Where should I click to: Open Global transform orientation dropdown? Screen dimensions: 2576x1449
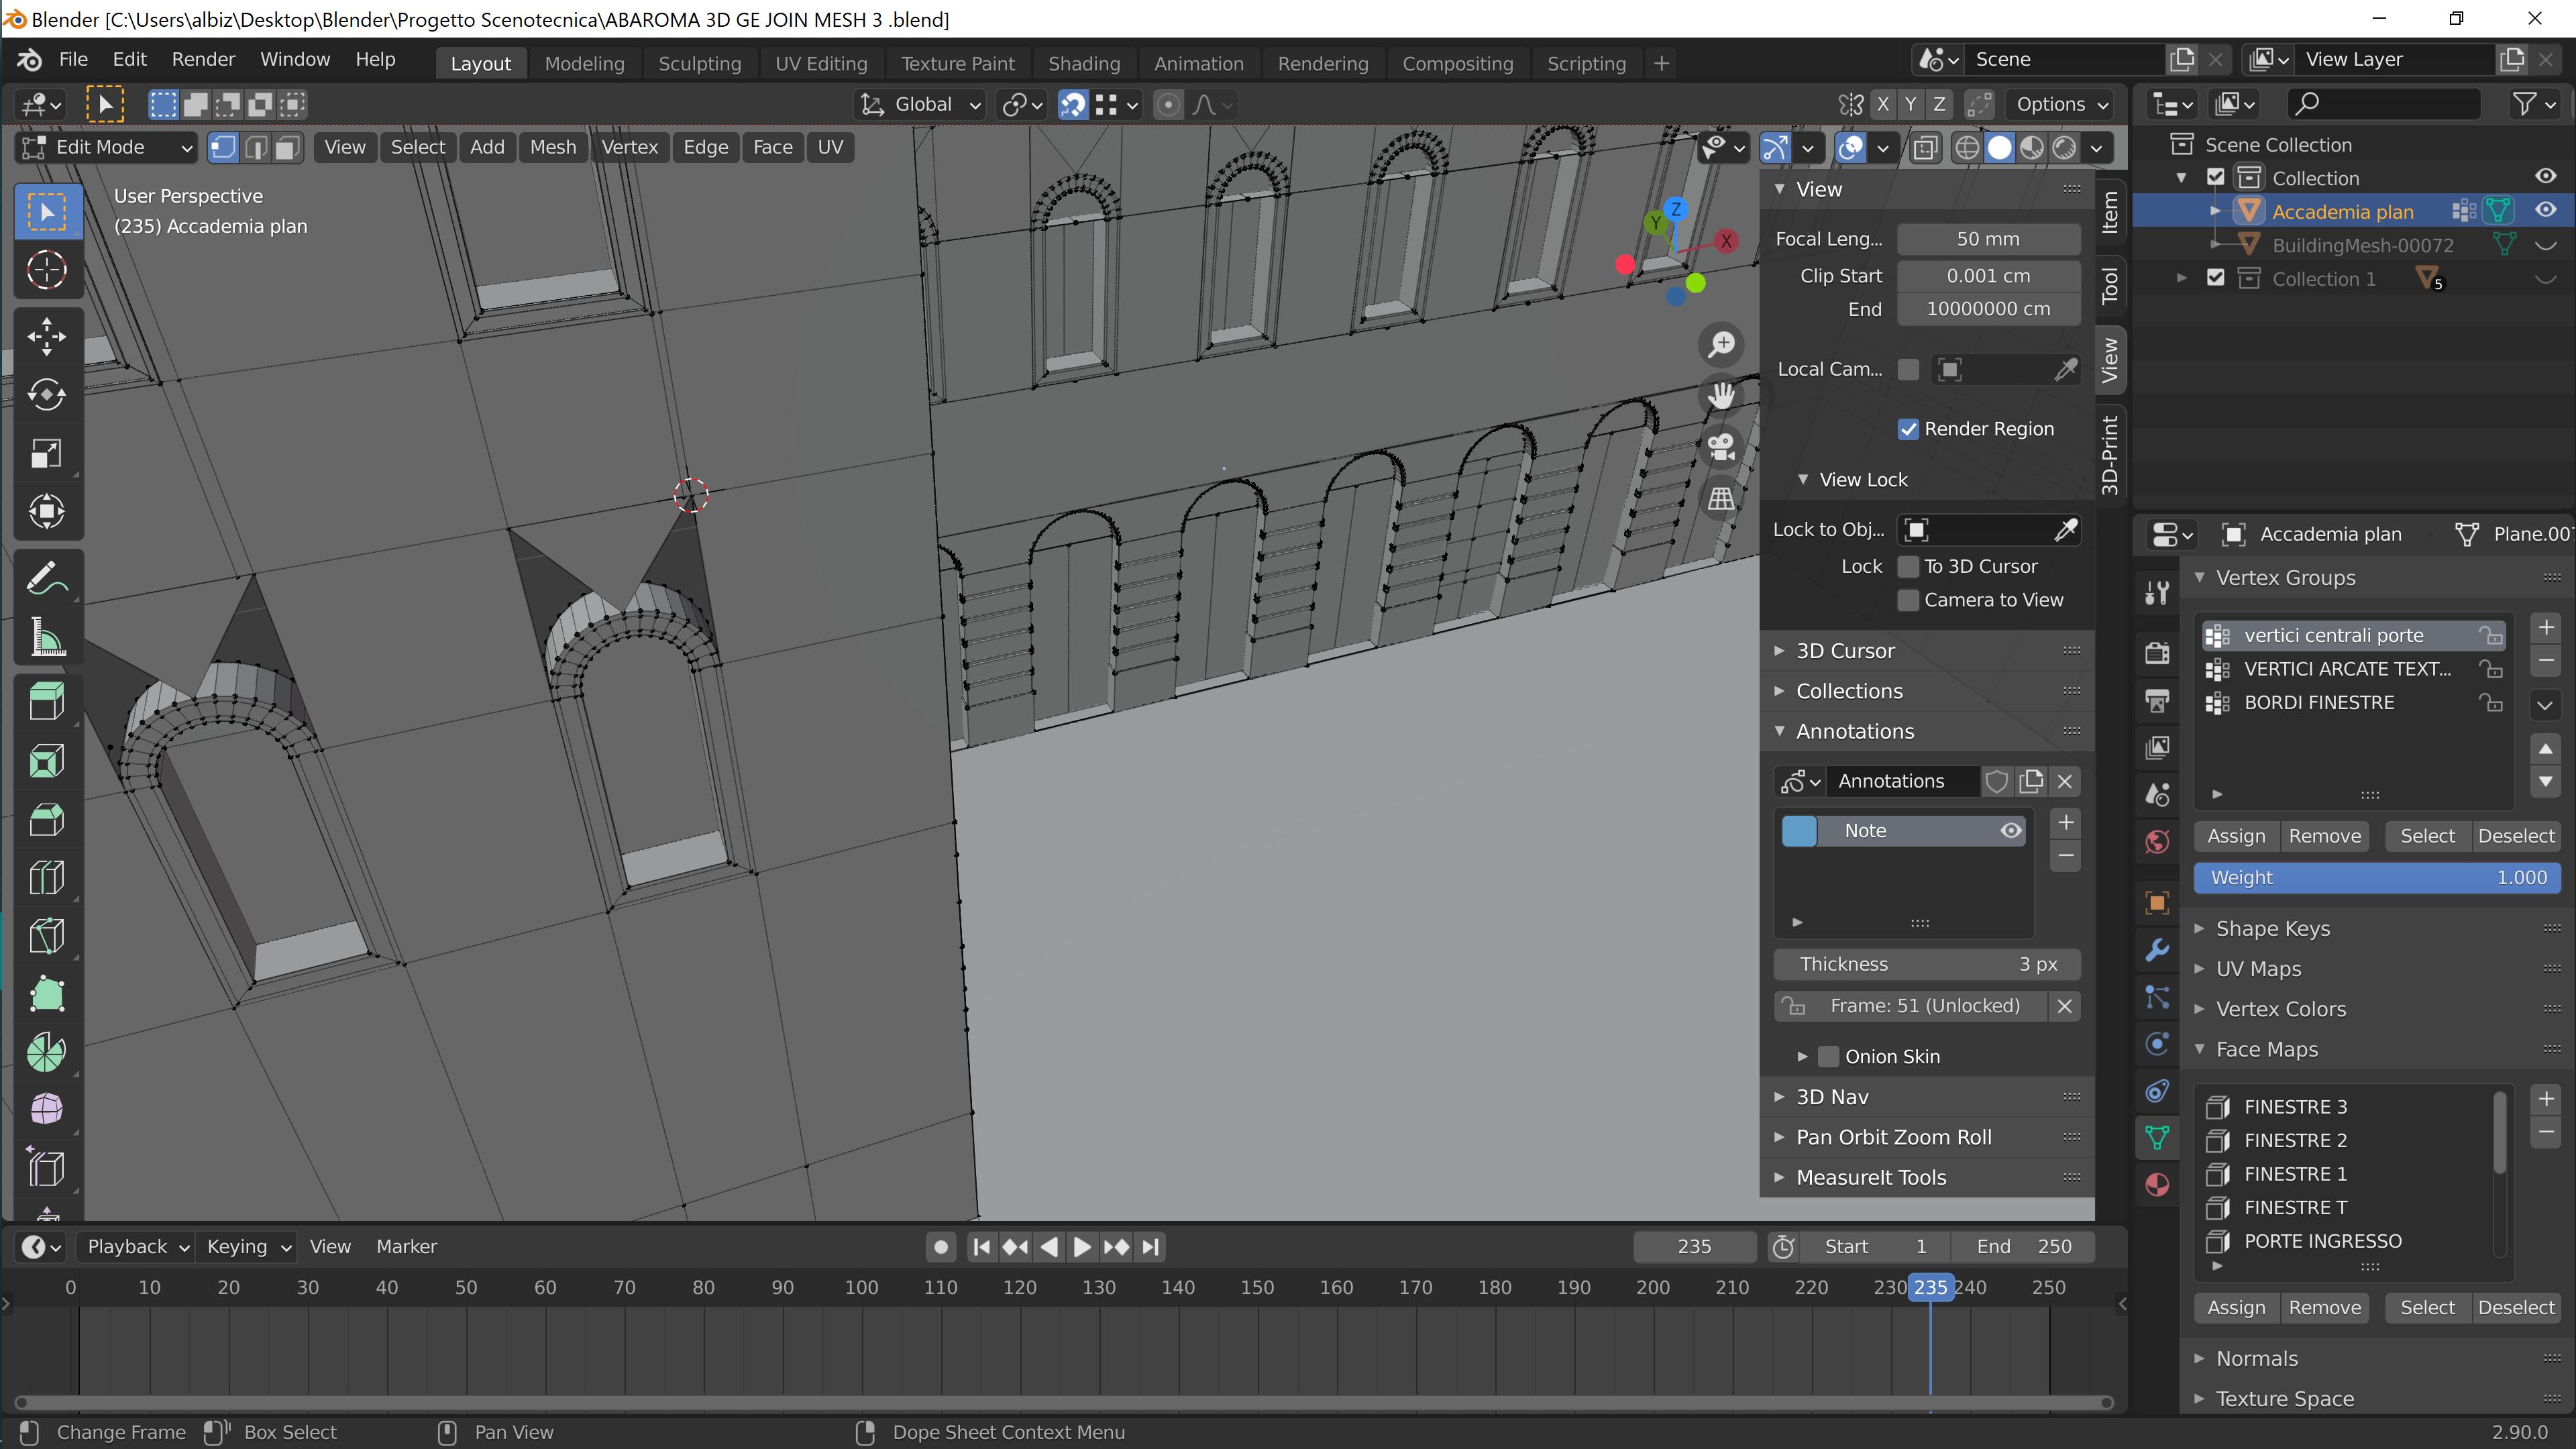pos(921,105)
